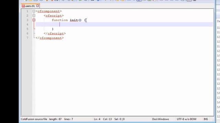
Task: Click 'Col : 13' status bar entry
Action: (x=107, y=119)
